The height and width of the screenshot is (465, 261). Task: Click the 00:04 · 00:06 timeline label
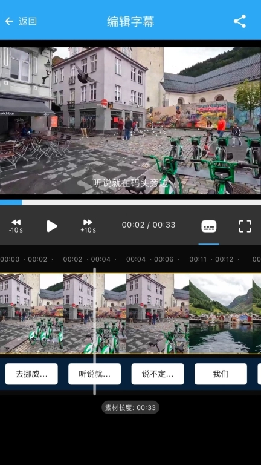150,259
